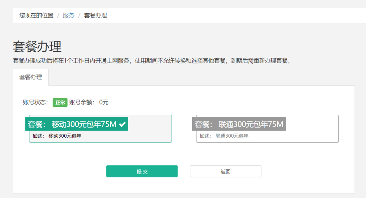Viewport: 366px width, 198px height.
Task: Click the 账号状态 label
Action: tap(35, 102)
